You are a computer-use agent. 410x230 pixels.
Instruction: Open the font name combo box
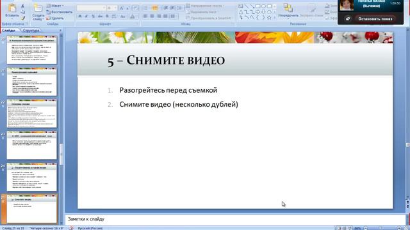(x=91, y=8)
